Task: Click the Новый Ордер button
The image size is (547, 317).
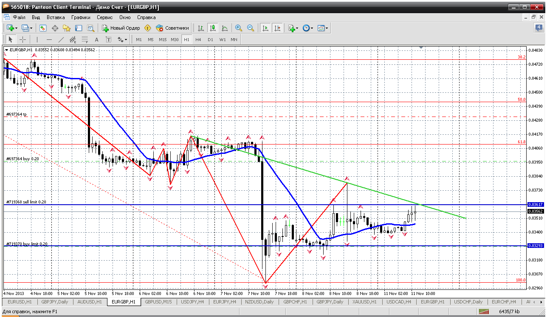Action: (121, 28)
